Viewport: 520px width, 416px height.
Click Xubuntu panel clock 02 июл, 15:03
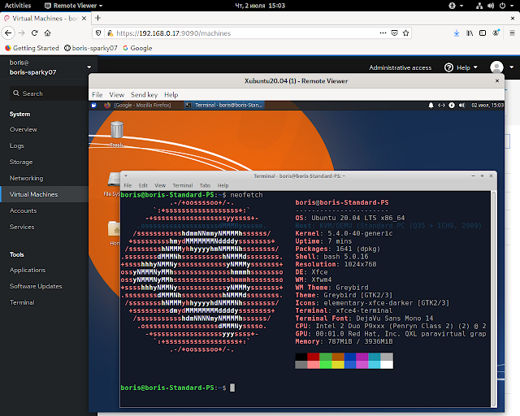click(487, 105)
